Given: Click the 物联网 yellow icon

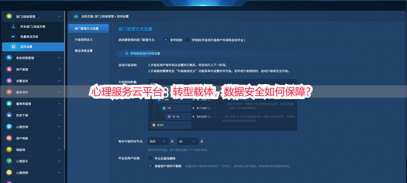Looking at the screenshot, I should [9, 149].
